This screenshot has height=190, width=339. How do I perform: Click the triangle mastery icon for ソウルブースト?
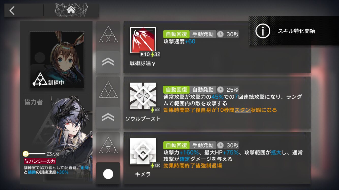[x=108, y=90]
